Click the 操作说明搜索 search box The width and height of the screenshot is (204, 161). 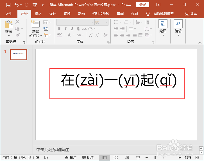164,14
